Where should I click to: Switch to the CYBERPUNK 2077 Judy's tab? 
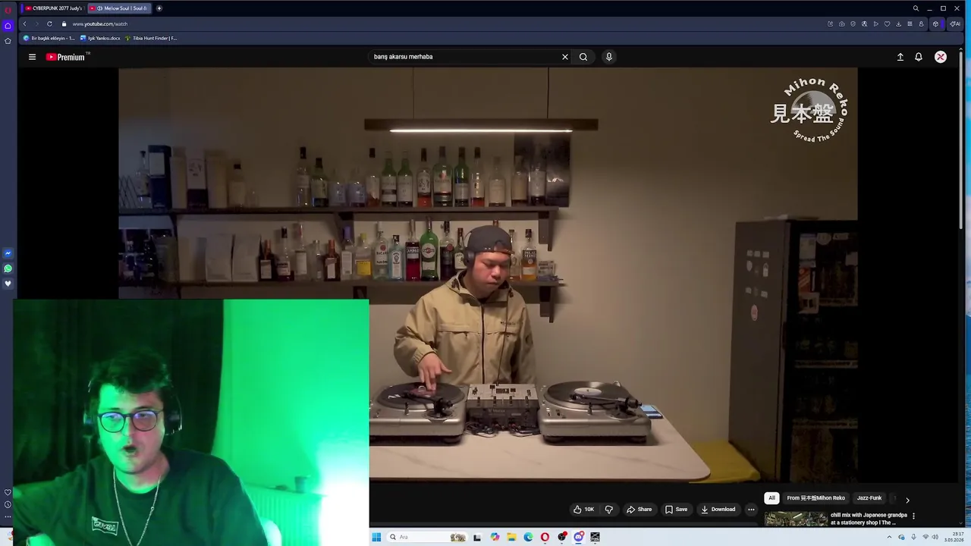(x=53, y=8)
